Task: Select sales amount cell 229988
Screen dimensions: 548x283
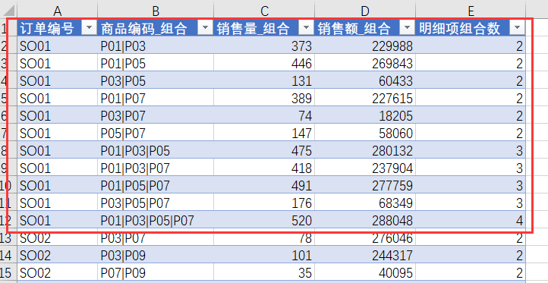Action: point(365,46)
